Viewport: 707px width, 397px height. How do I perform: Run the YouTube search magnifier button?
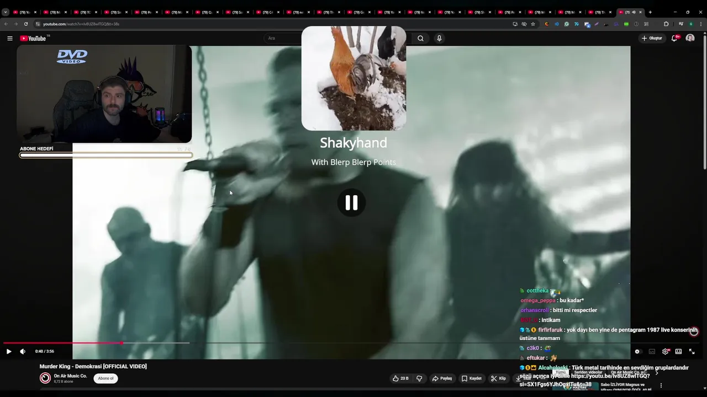tap(420, 38)
